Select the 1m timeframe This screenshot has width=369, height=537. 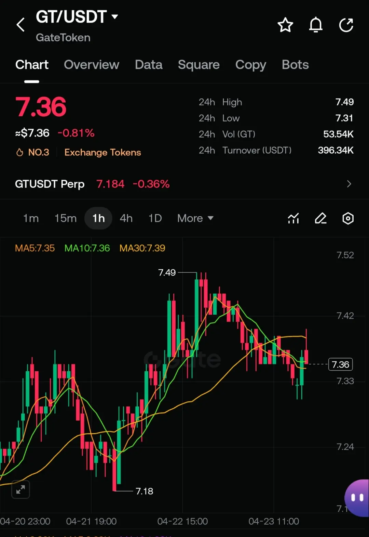(x=31, y=218)
